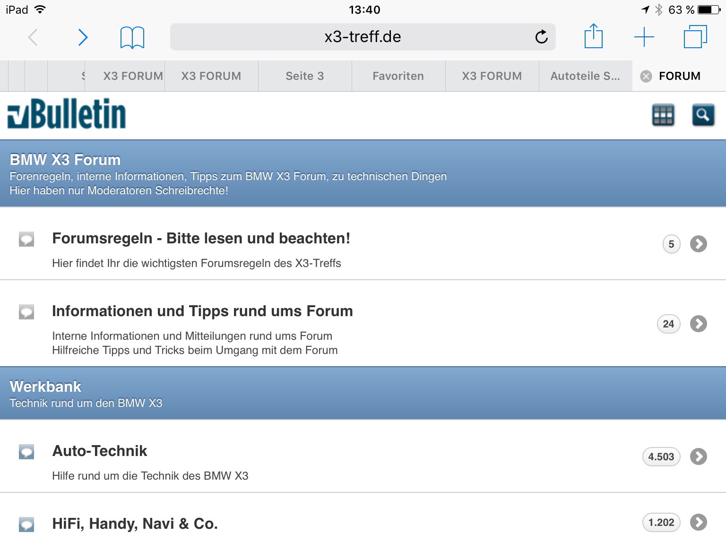
Task: Open the vBulletin grid menu icon
Action: click(663, 115)
